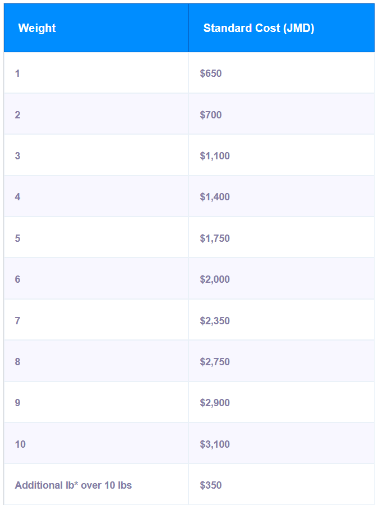This screenshot has width=378, height=510.
Task: Click the $2,000 price cell
Action: tap(215, 279)
